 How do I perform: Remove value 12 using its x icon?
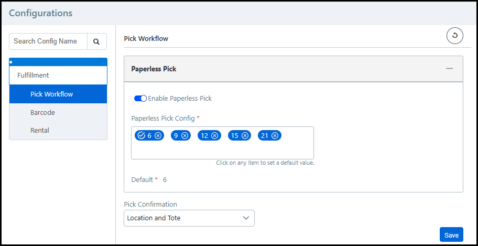tap(214, 135)
